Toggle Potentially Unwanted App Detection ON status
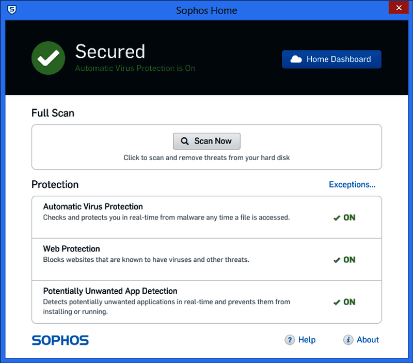This screenshot has height=363, width=413. click(x=344, y=302)
